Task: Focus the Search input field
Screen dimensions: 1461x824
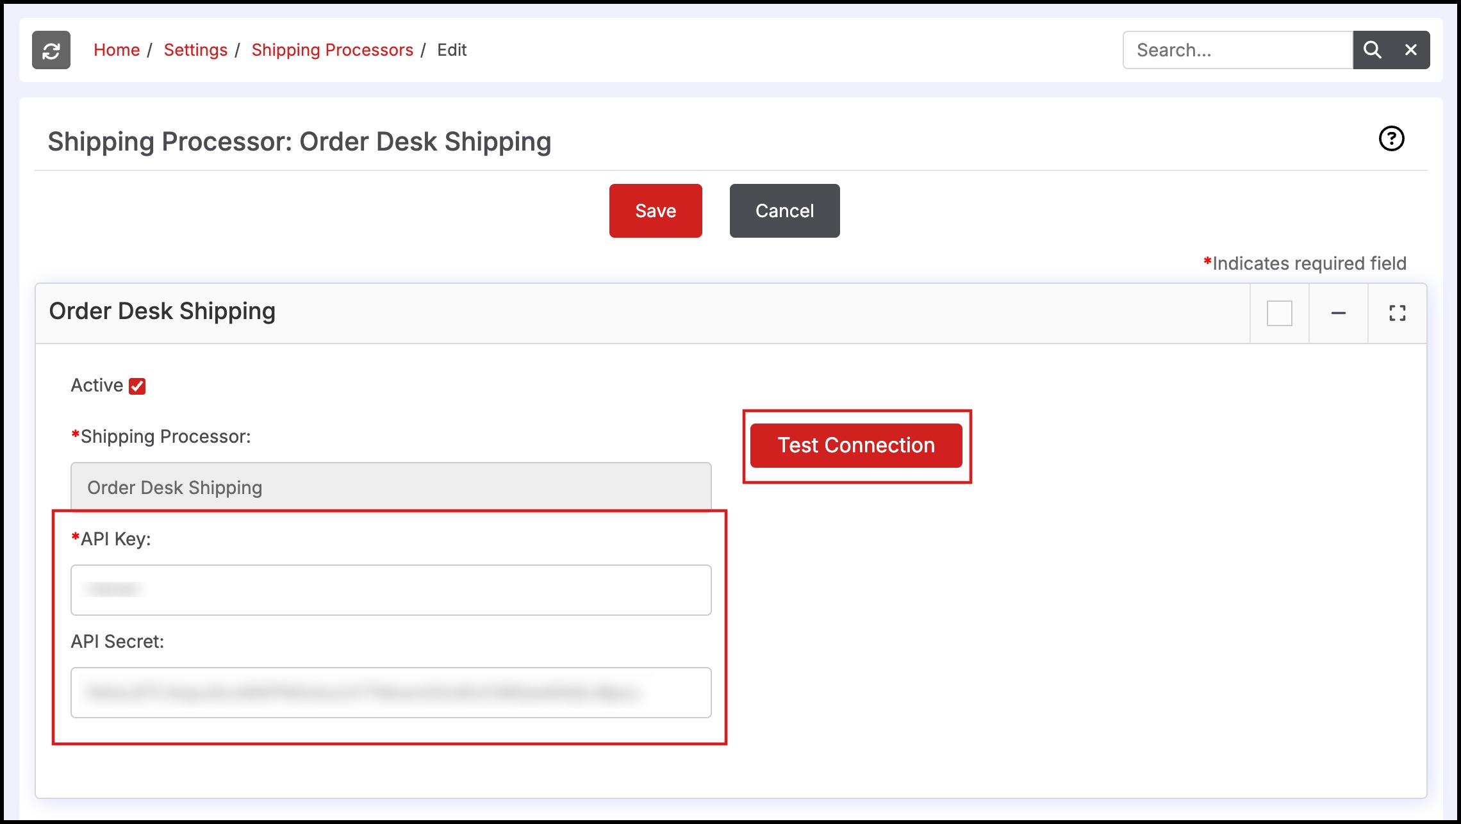Action: 1237,50
